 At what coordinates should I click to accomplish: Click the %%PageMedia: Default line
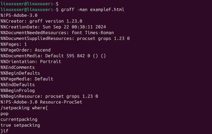tap(27, 79)
